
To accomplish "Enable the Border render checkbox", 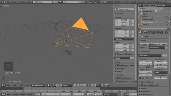I will pyautogui.click(x=140, y=78).
